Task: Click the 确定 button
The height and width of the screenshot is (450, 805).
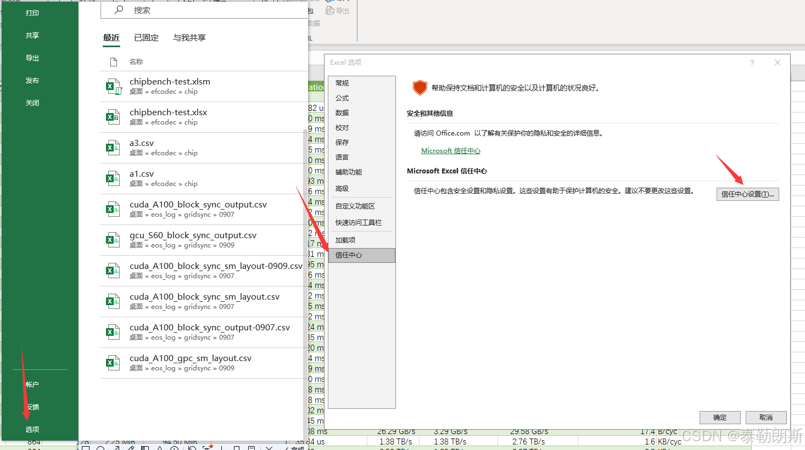Action: [720, 418]
